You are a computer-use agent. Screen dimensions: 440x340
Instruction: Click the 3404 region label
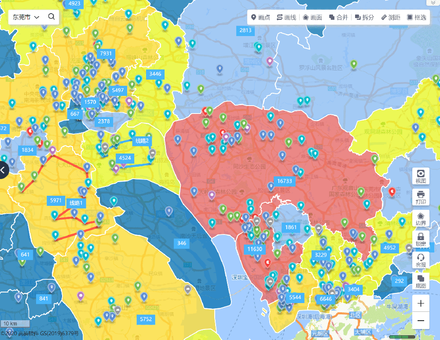(x=353, y=289)
